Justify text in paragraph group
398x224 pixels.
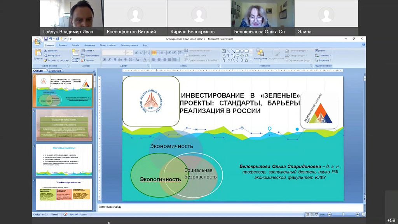pyautogui.click(x=169, y=59)
